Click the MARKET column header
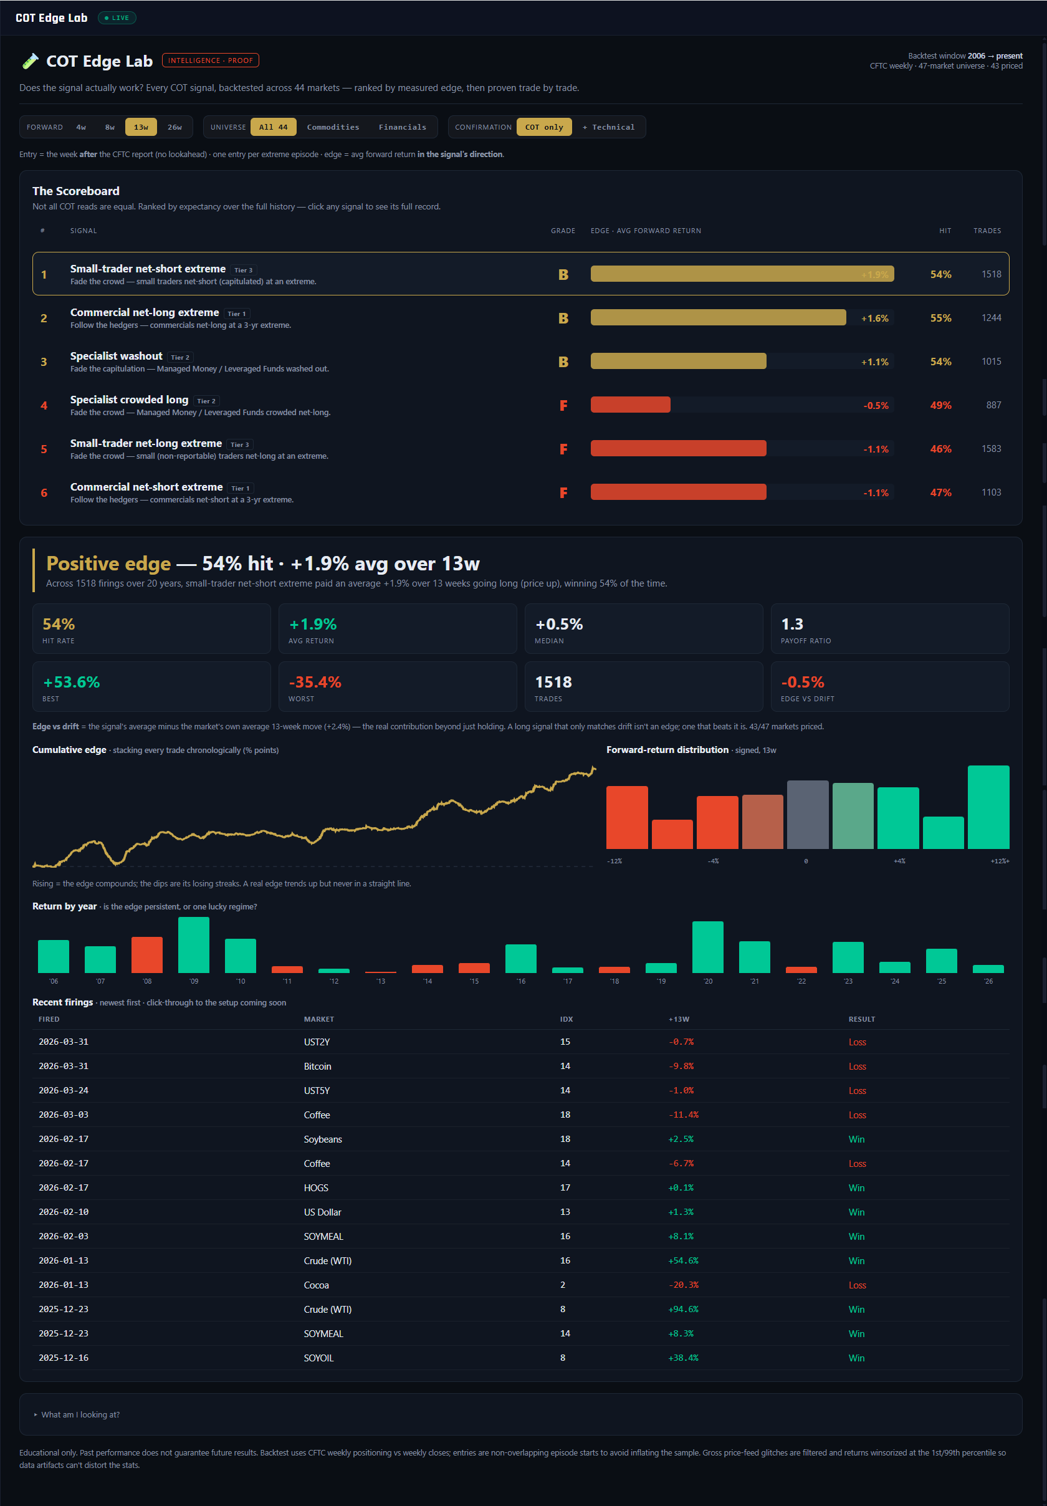This screenshot has height=1506, width=1047. click(x=318, y=1019)
